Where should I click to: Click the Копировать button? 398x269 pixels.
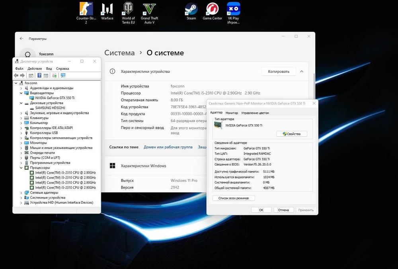point(279,71)
